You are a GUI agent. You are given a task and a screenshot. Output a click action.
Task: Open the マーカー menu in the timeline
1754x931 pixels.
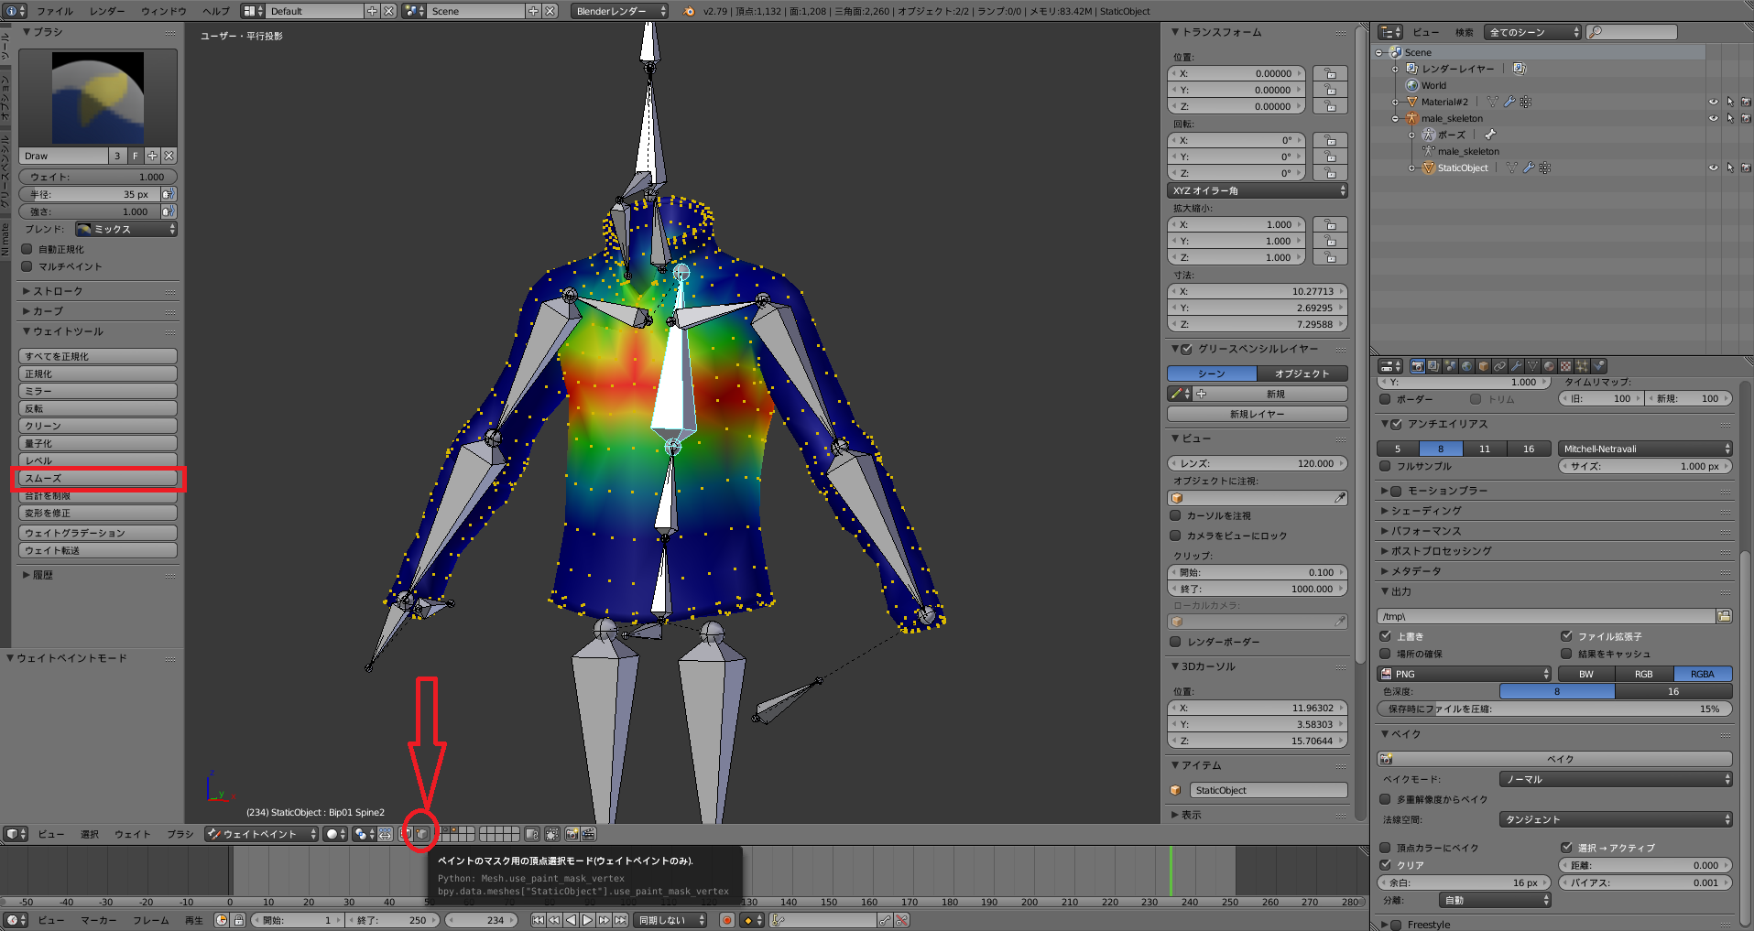(98, 920)
